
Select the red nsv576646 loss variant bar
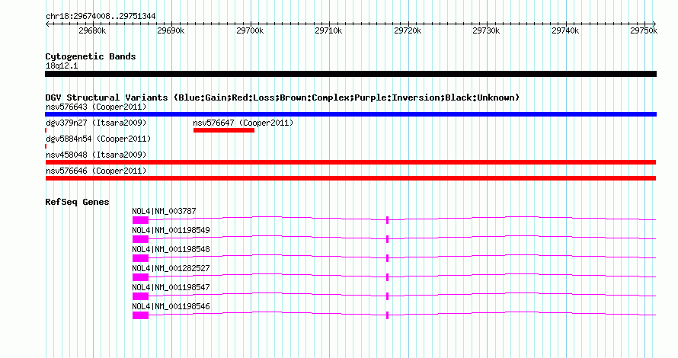click(x=350, y=178)
